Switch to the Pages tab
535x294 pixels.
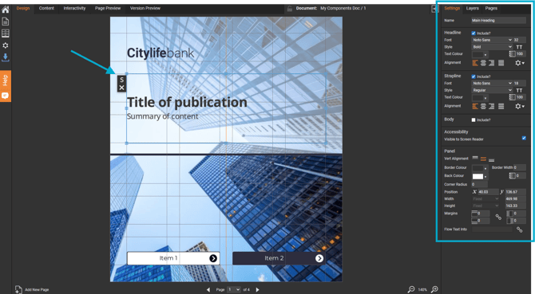[491, 8]
